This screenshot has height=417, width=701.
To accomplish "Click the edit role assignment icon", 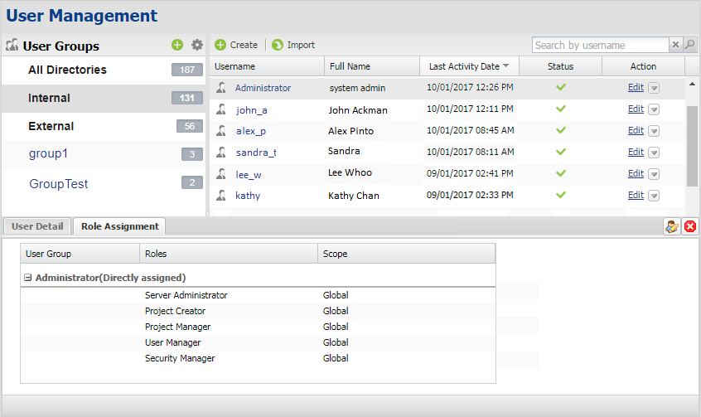I will click(x=672, y=226).
